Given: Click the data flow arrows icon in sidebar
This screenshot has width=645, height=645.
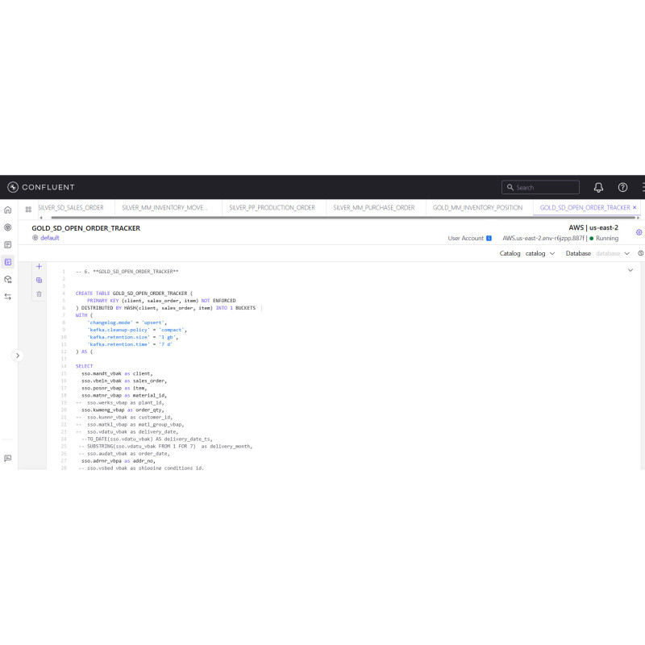Looking at the screenshot, I should 7,296.
